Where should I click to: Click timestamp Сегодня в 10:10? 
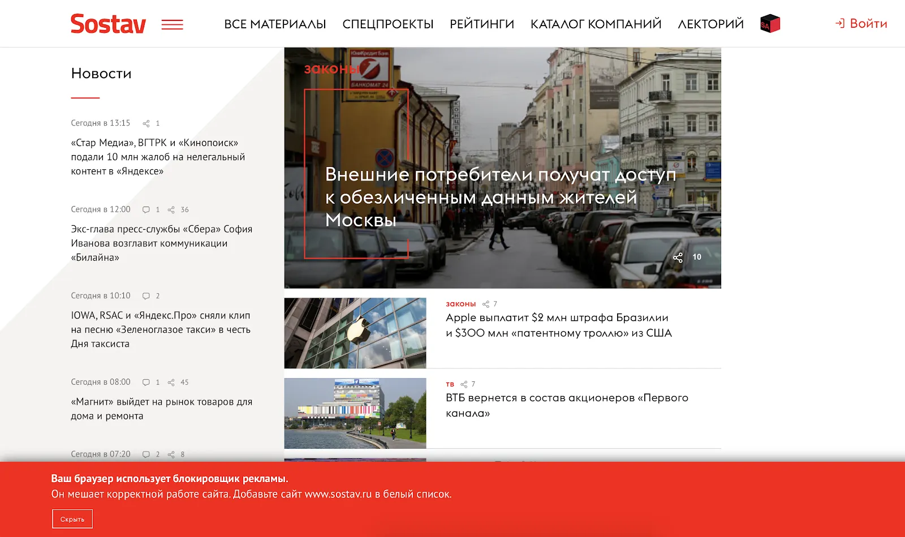pos(101,296)
